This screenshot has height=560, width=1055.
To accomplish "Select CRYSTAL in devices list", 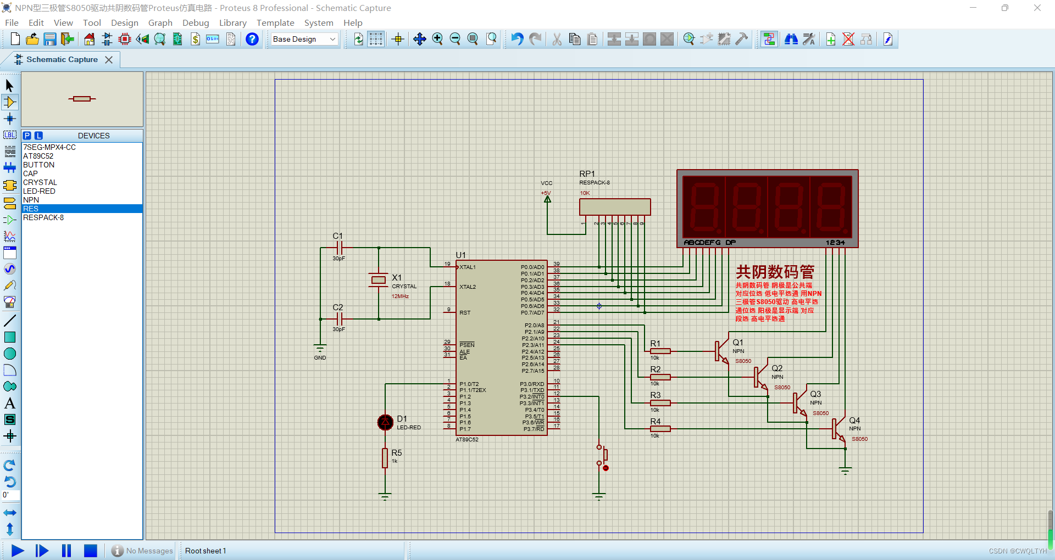I will [82, 182].
